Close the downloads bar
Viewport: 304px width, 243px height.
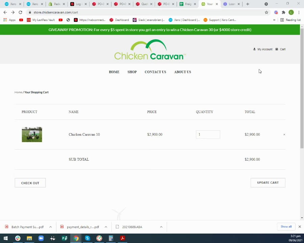pyautogui.click(x=300, y=226)
